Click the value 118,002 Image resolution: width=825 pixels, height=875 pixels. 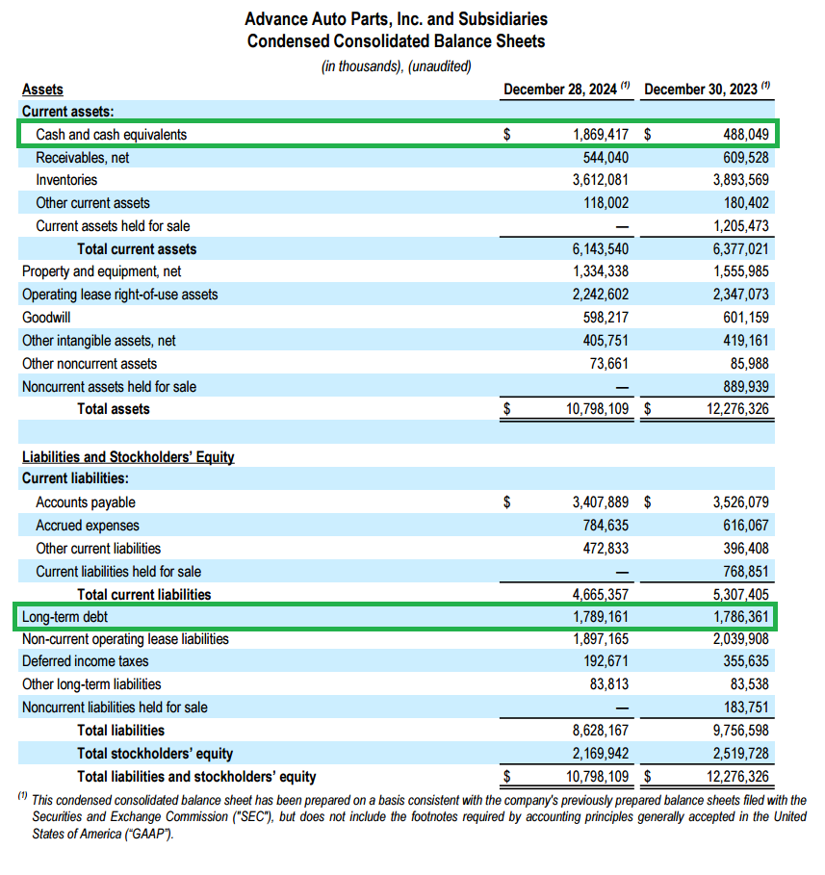point(606,203)
